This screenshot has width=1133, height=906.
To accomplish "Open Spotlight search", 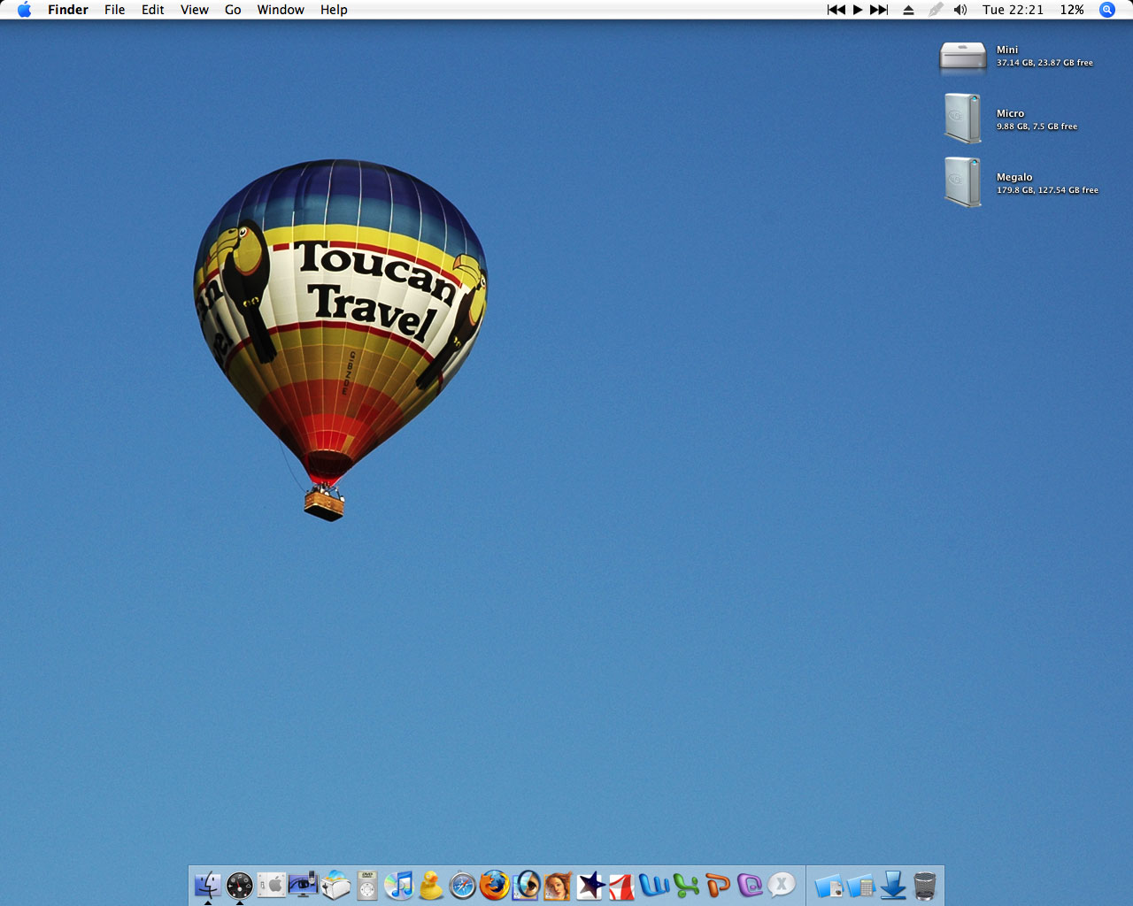I will 1107,10.
